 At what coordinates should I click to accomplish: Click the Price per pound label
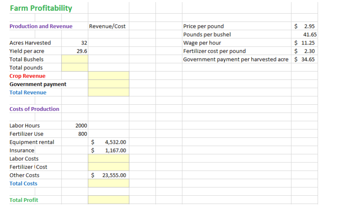coord(203,26)
